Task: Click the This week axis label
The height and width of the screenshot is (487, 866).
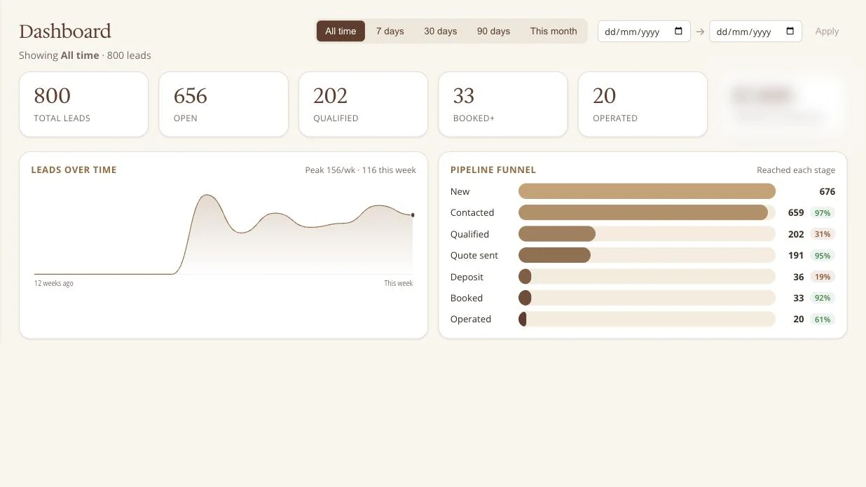Action: pyautogui.click(x=399, y=284)
